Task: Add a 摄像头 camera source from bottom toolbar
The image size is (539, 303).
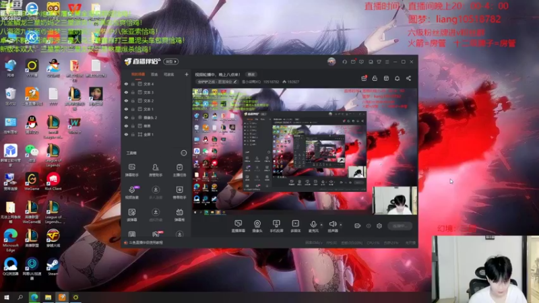Action: tap(257, 226)
